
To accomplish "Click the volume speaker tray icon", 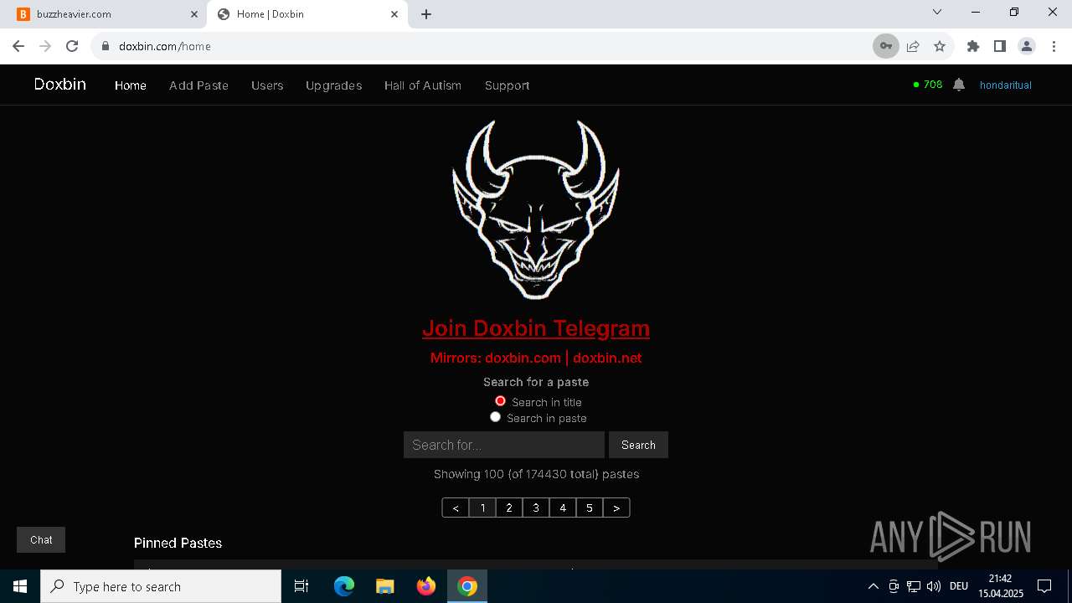I will (x=934, y=586).
